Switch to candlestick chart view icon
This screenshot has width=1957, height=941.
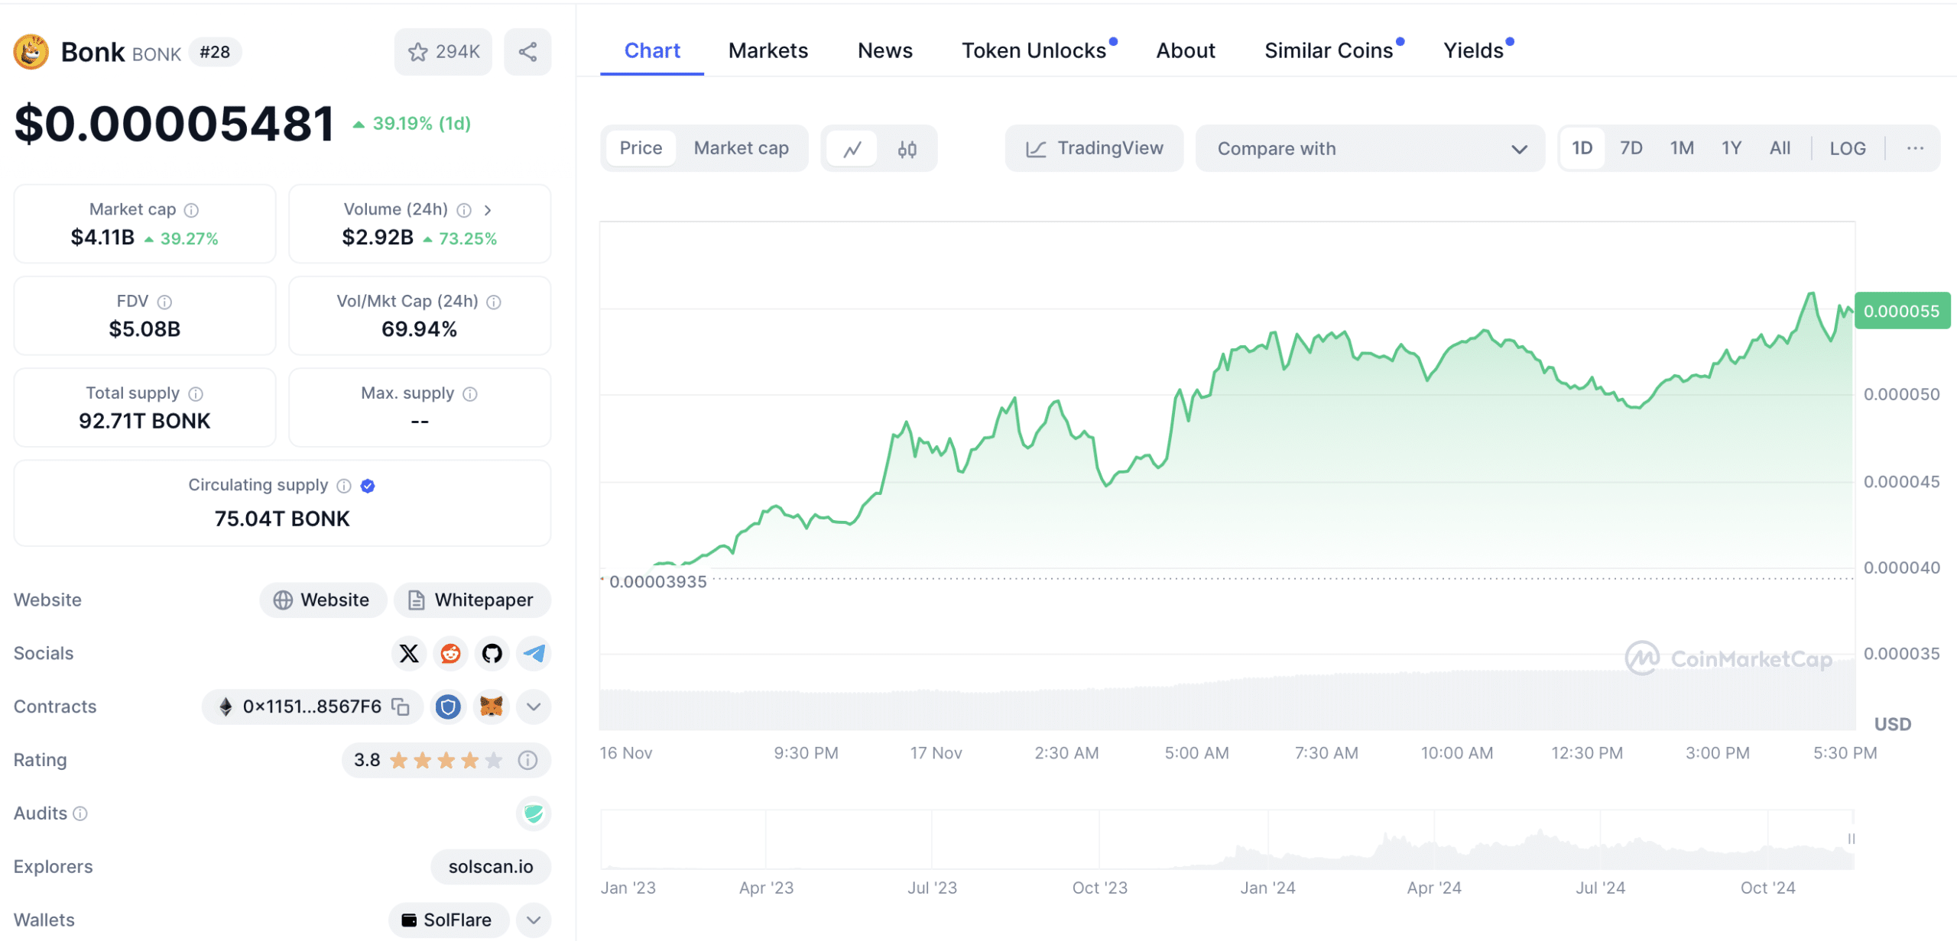click(x=907, y=149)
